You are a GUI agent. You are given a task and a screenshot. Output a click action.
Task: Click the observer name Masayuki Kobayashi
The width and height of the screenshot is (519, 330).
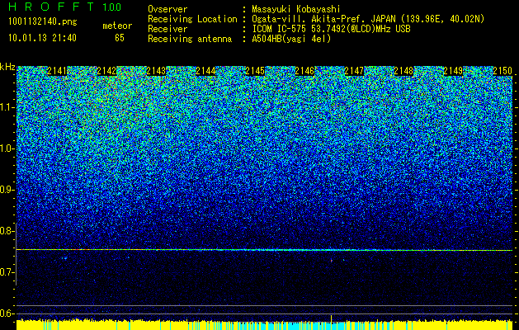click(x=296, y=9)
